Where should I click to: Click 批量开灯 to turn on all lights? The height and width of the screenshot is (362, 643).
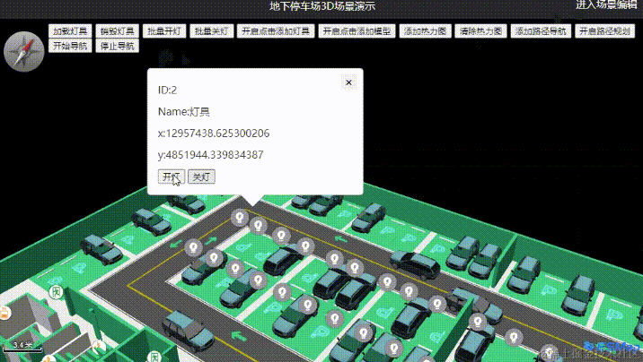pyautogui.click(x=164, y=31)
